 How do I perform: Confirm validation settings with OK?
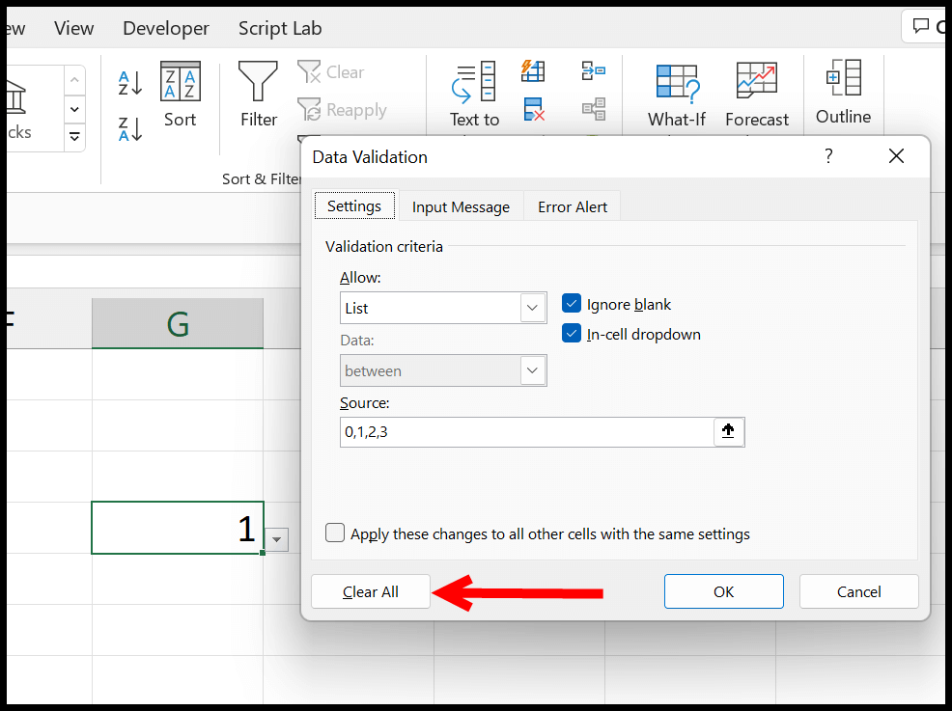[x=723, y=591]
